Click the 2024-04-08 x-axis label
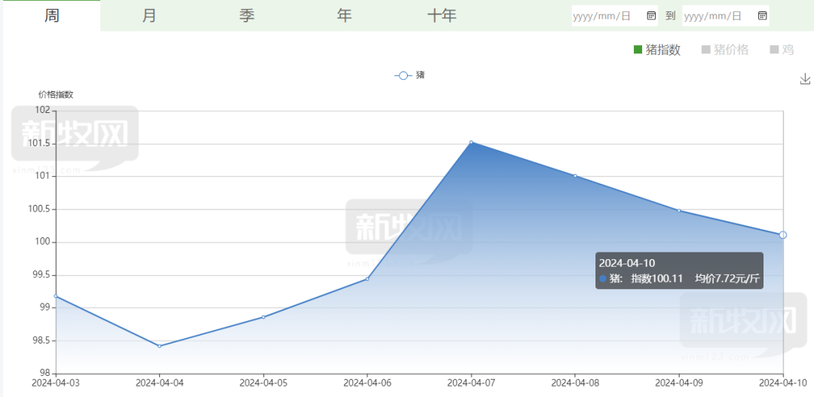 (575, 383)
